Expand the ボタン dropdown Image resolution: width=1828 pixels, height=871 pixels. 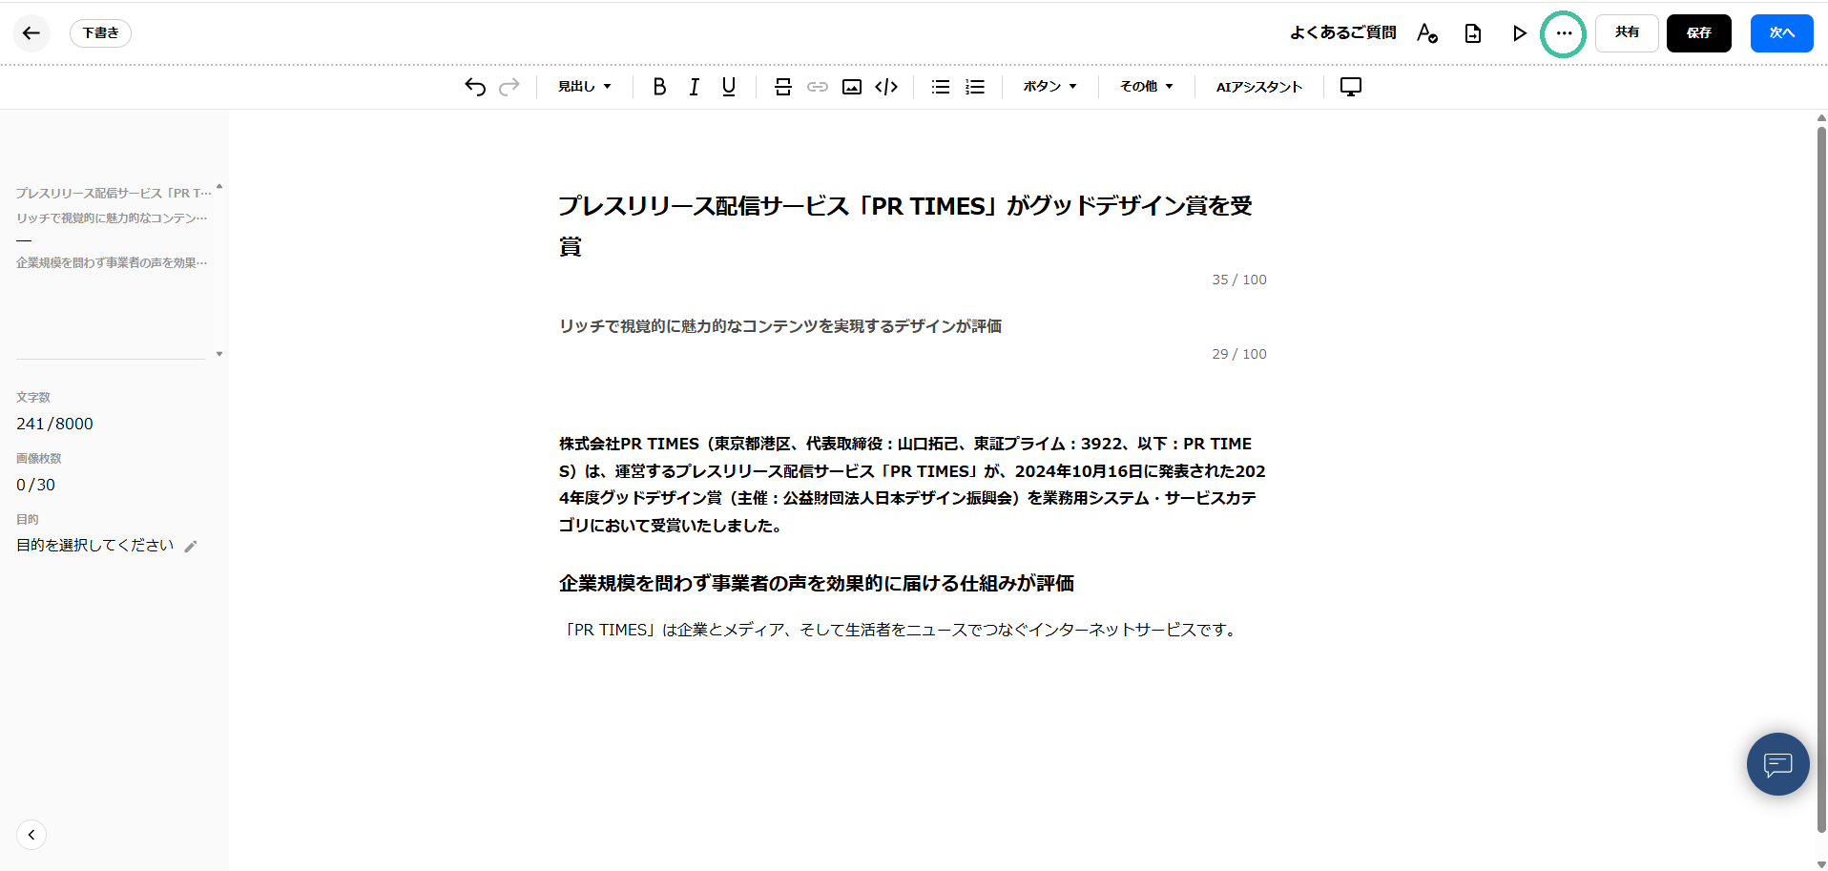pos(1049,87)
